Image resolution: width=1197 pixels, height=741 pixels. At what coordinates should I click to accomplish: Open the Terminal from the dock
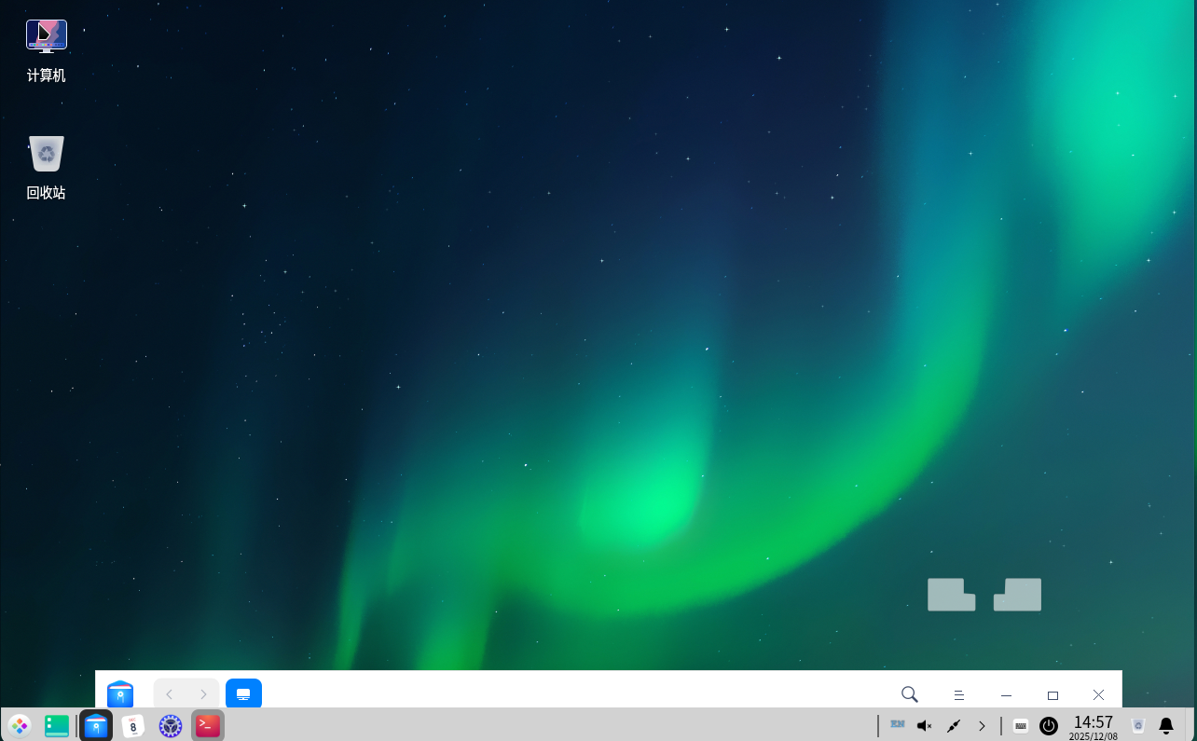pyautogui.click(x=208, y=725)
